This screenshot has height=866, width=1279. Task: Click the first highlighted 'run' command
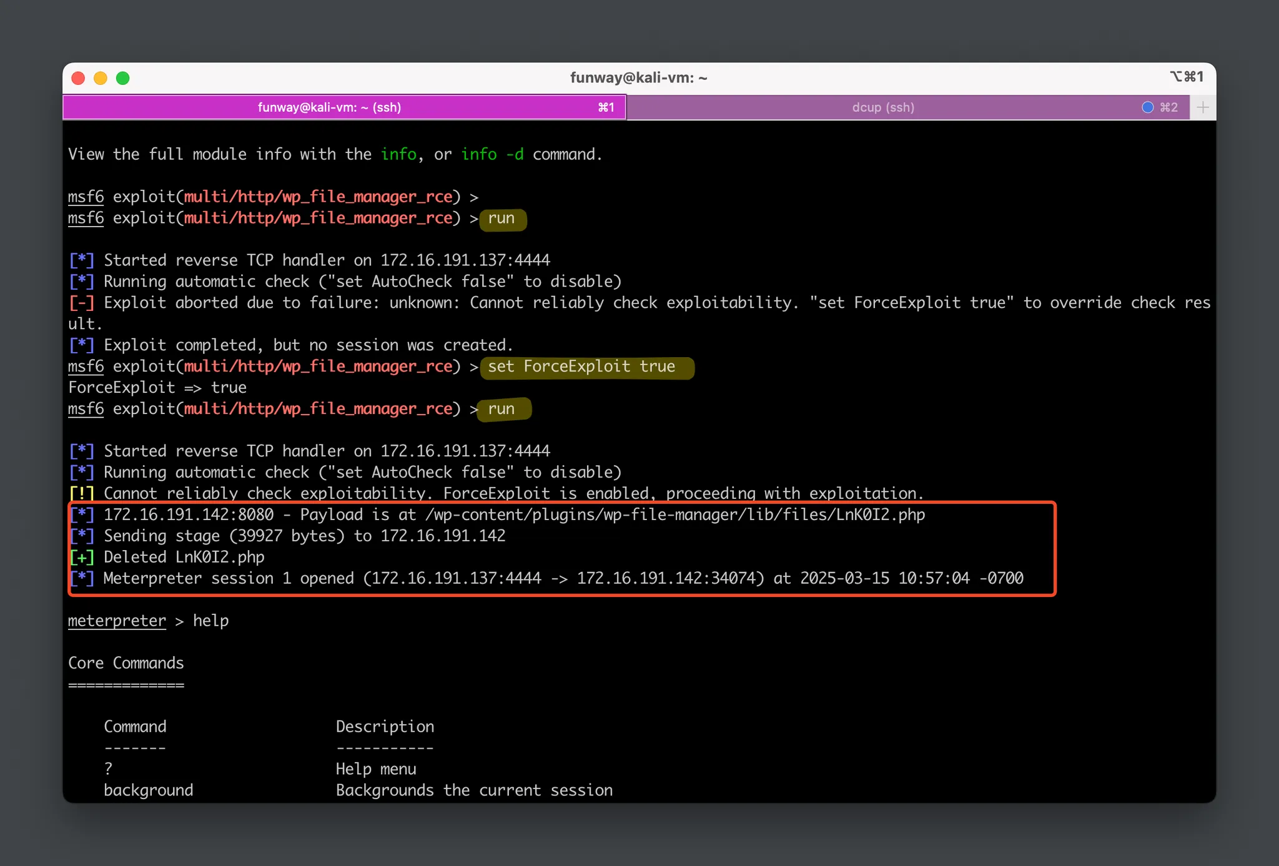pyautogui.click(x=501, y=219)
